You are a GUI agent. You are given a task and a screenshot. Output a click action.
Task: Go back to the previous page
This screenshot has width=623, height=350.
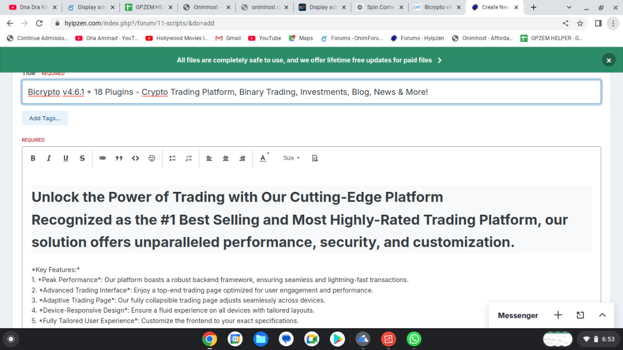(10, 23)
